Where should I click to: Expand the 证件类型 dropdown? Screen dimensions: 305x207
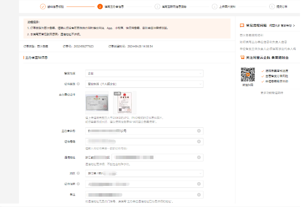pos(144,84)
